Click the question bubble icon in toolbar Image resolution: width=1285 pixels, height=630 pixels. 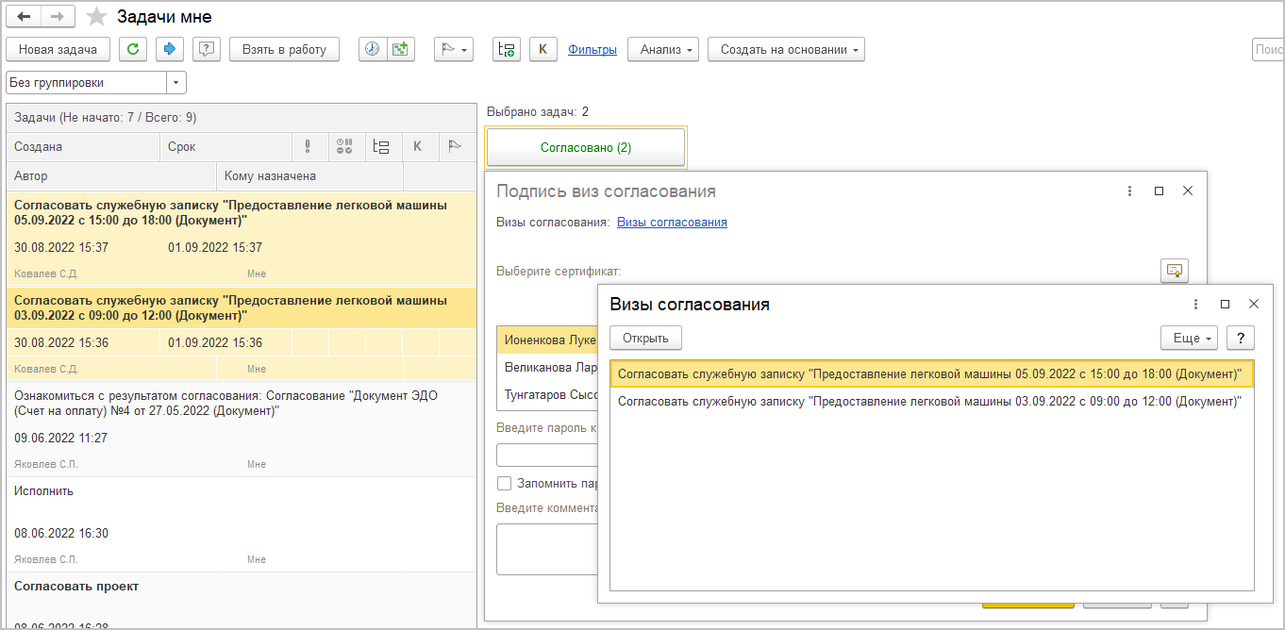(x=207, y=50)
